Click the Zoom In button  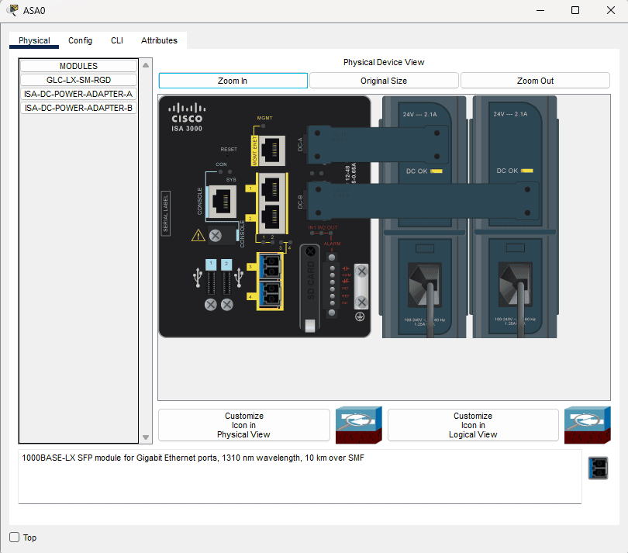pyautogui.click(x=233, y=80)
